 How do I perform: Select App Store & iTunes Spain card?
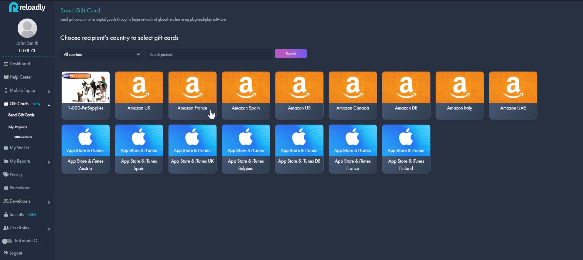(x=139, y=149)
